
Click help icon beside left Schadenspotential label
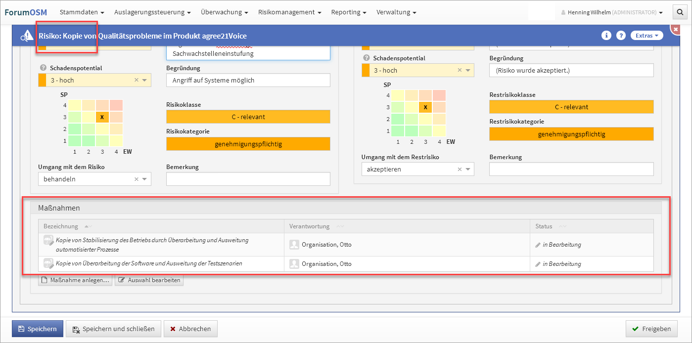[43, 68]
